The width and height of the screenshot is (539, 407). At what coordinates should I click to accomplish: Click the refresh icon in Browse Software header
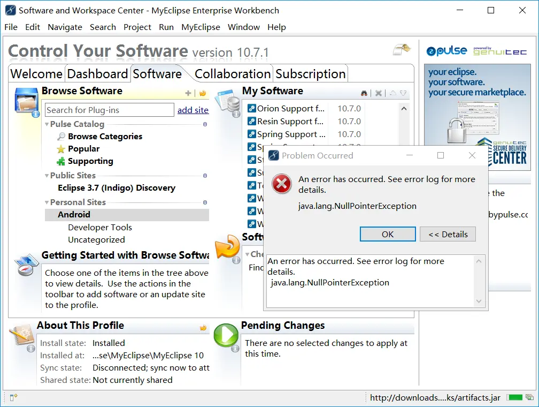point(203,93)
